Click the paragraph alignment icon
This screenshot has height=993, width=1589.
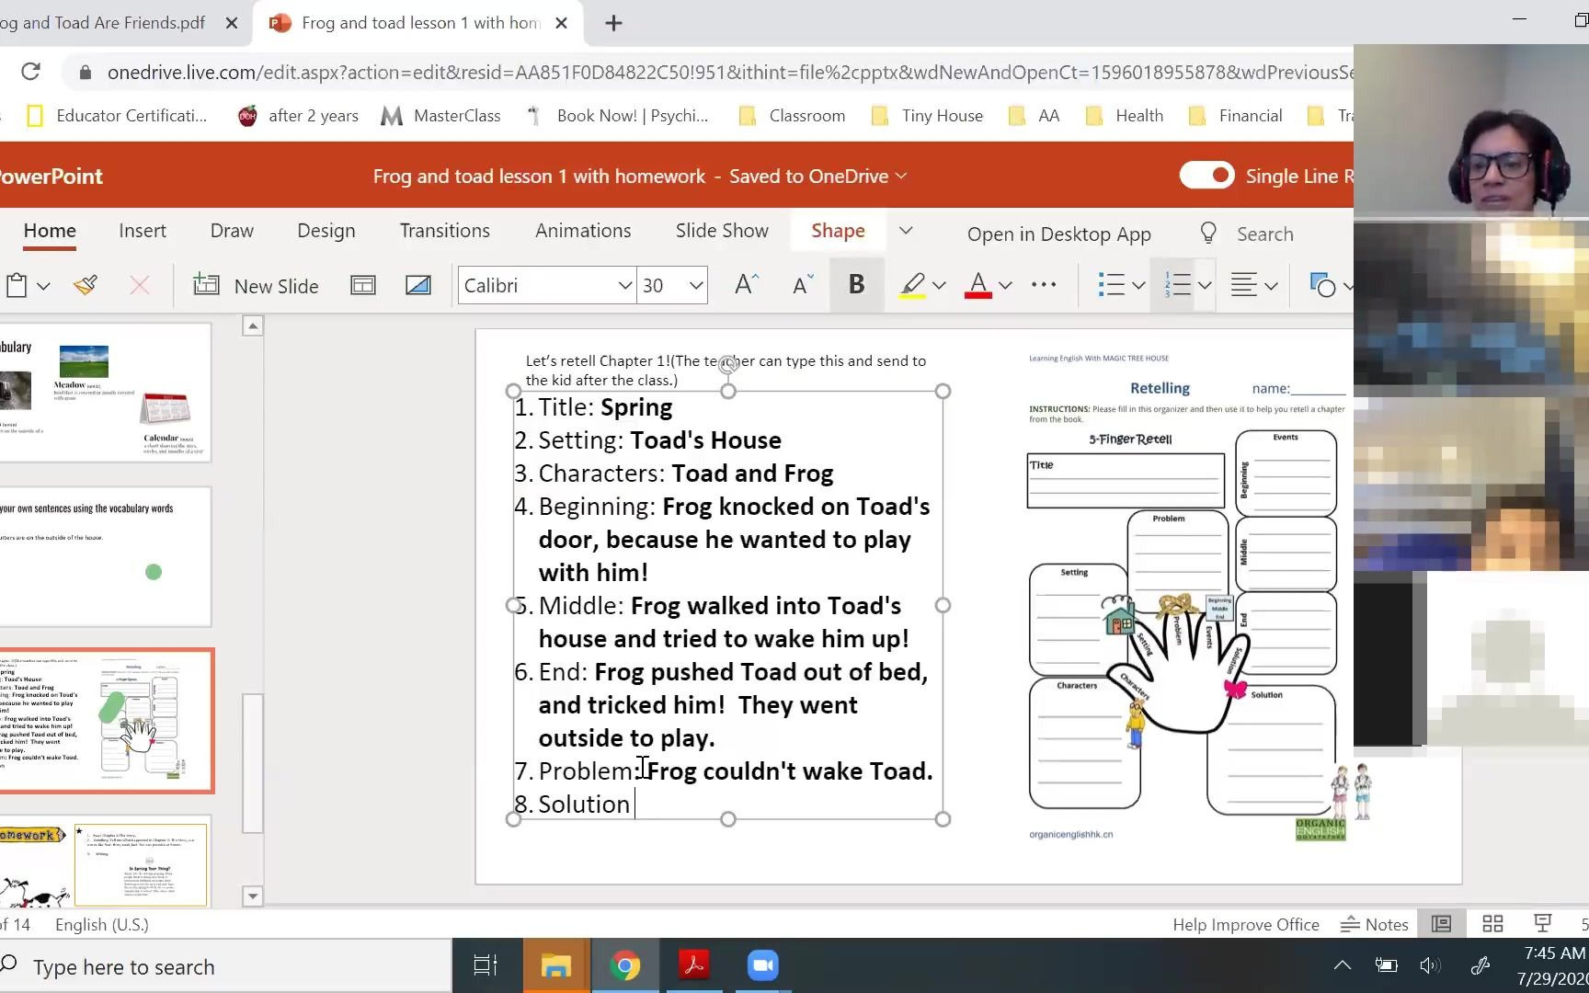tap(1244, 286)
